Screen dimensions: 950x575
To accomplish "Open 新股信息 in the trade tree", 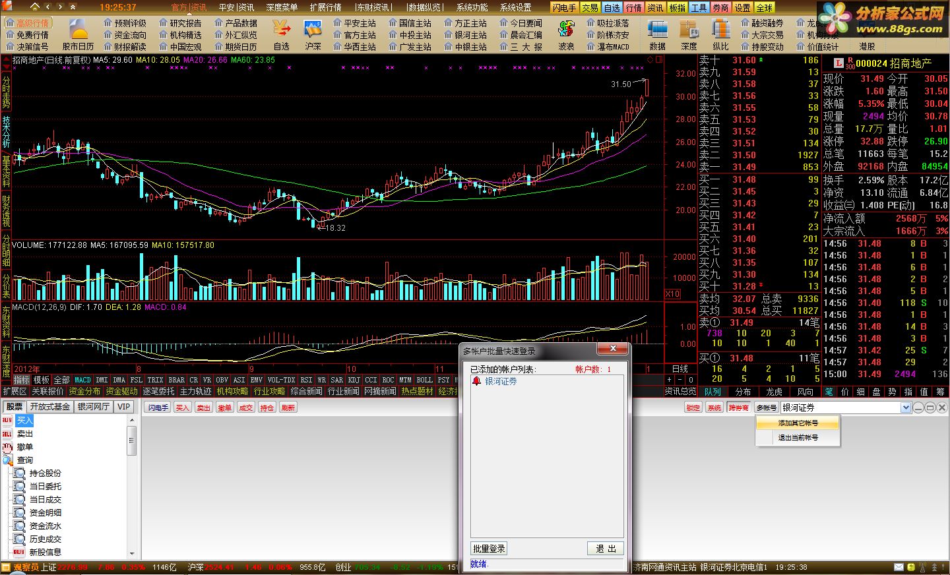I will click(x=45, y=552).
